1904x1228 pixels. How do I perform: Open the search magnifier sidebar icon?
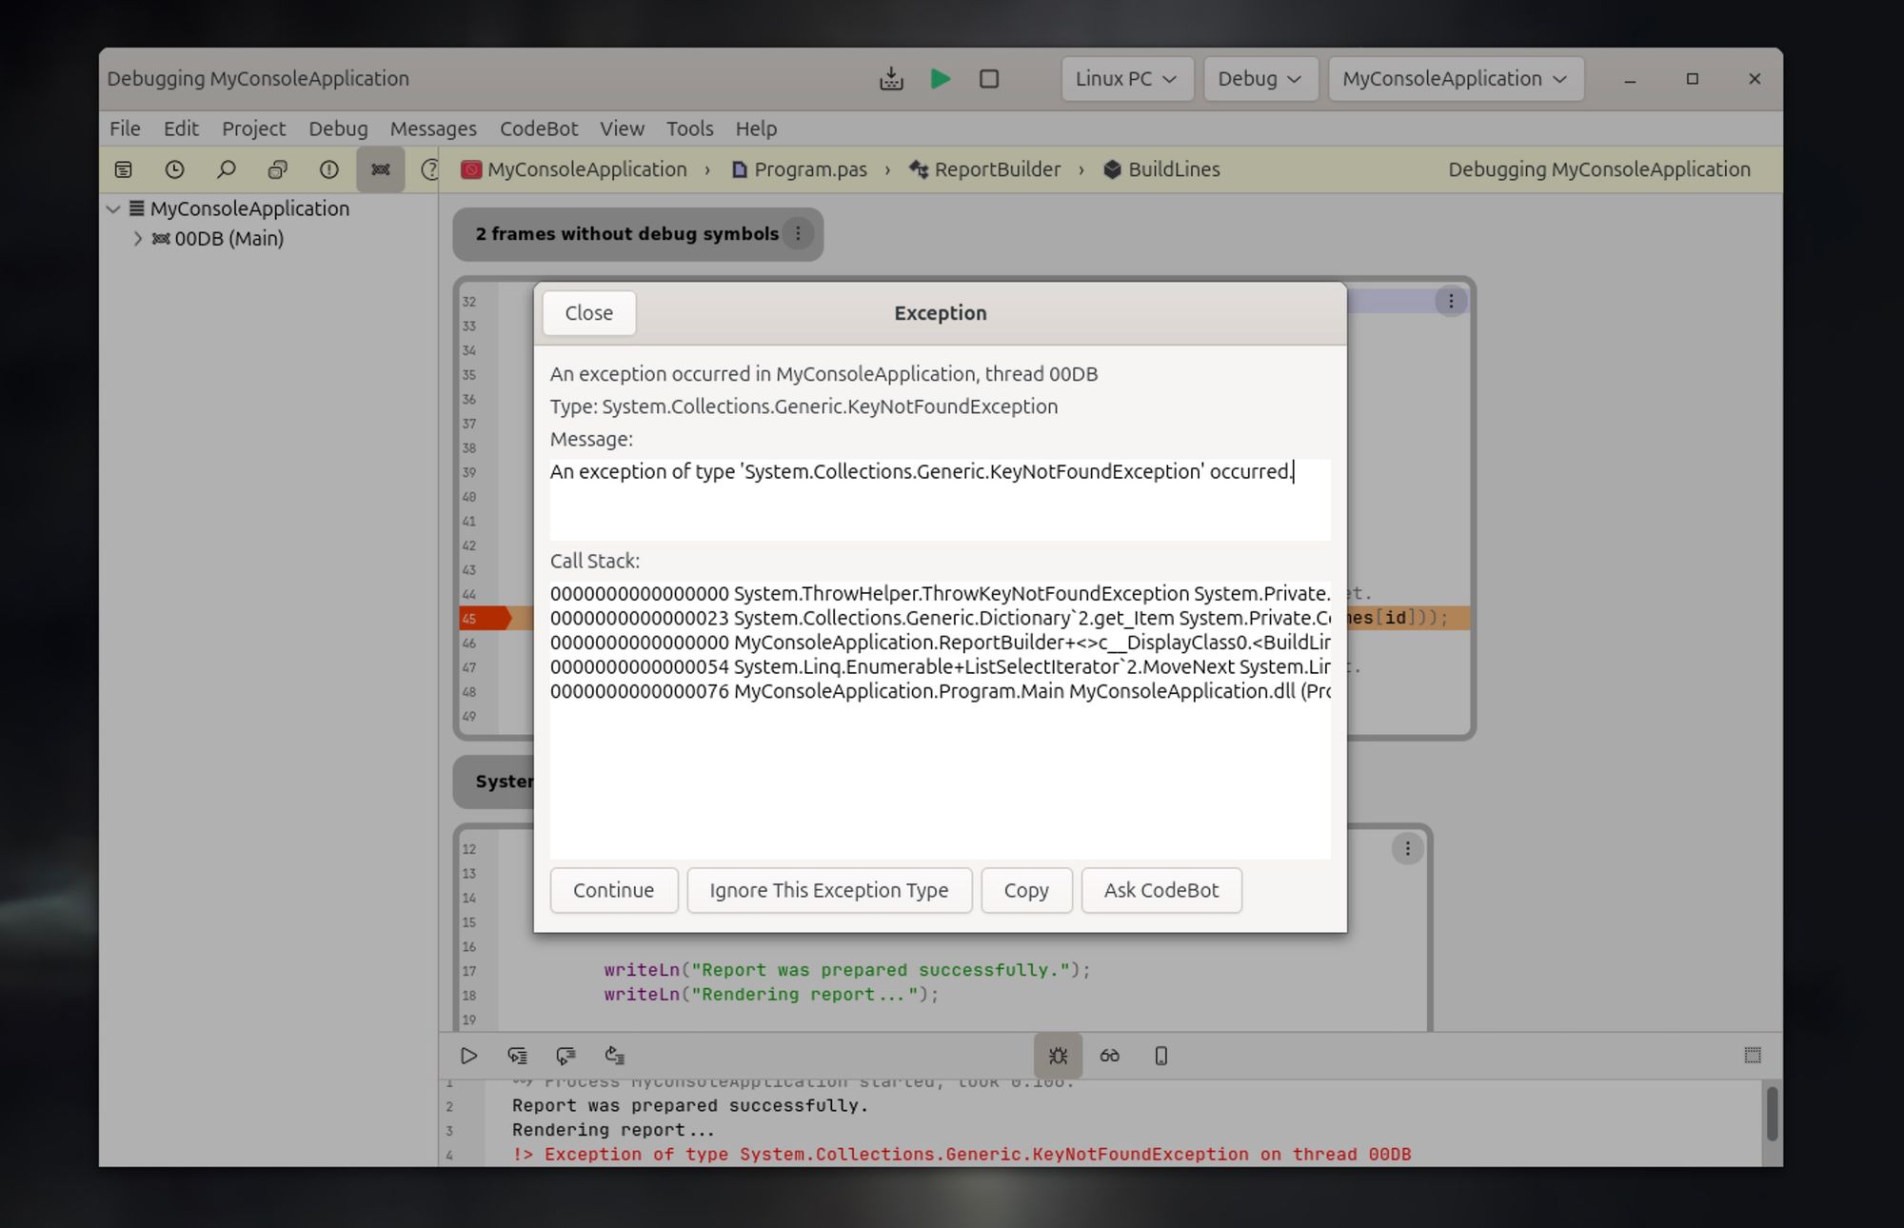[x=226, y=169]
